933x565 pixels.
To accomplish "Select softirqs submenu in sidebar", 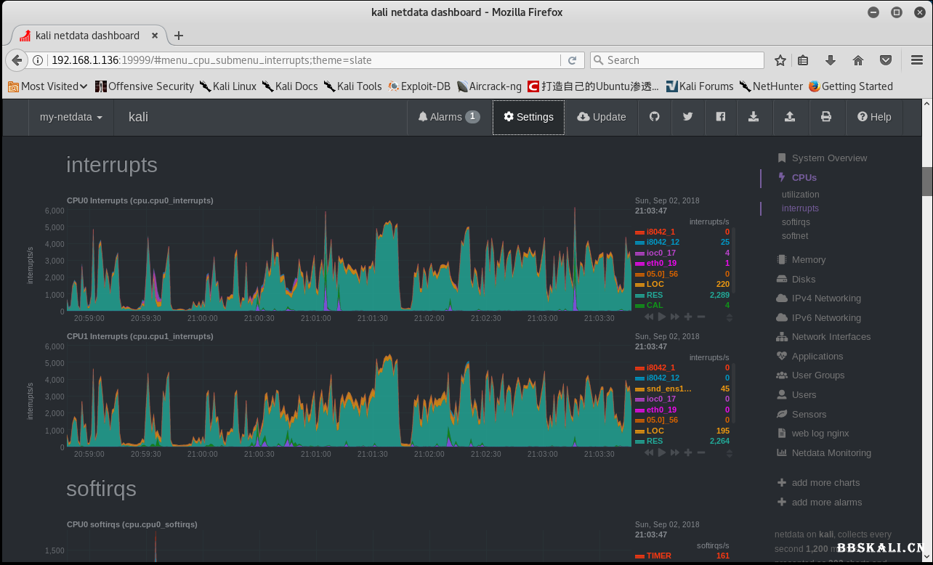I will click(x=796, y=222).
